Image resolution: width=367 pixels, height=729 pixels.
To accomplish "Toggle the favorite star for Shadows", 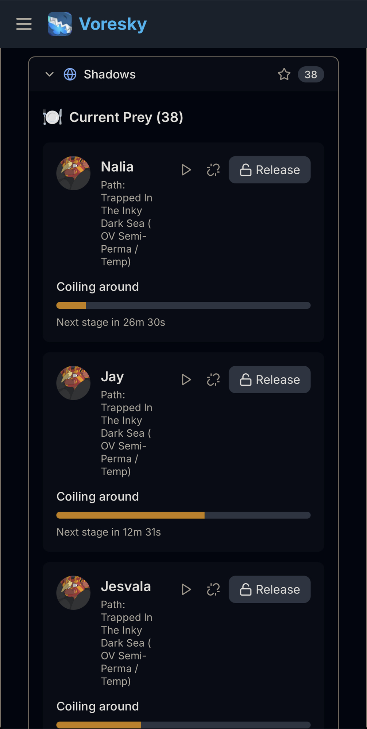I will (x=284, y=74).
